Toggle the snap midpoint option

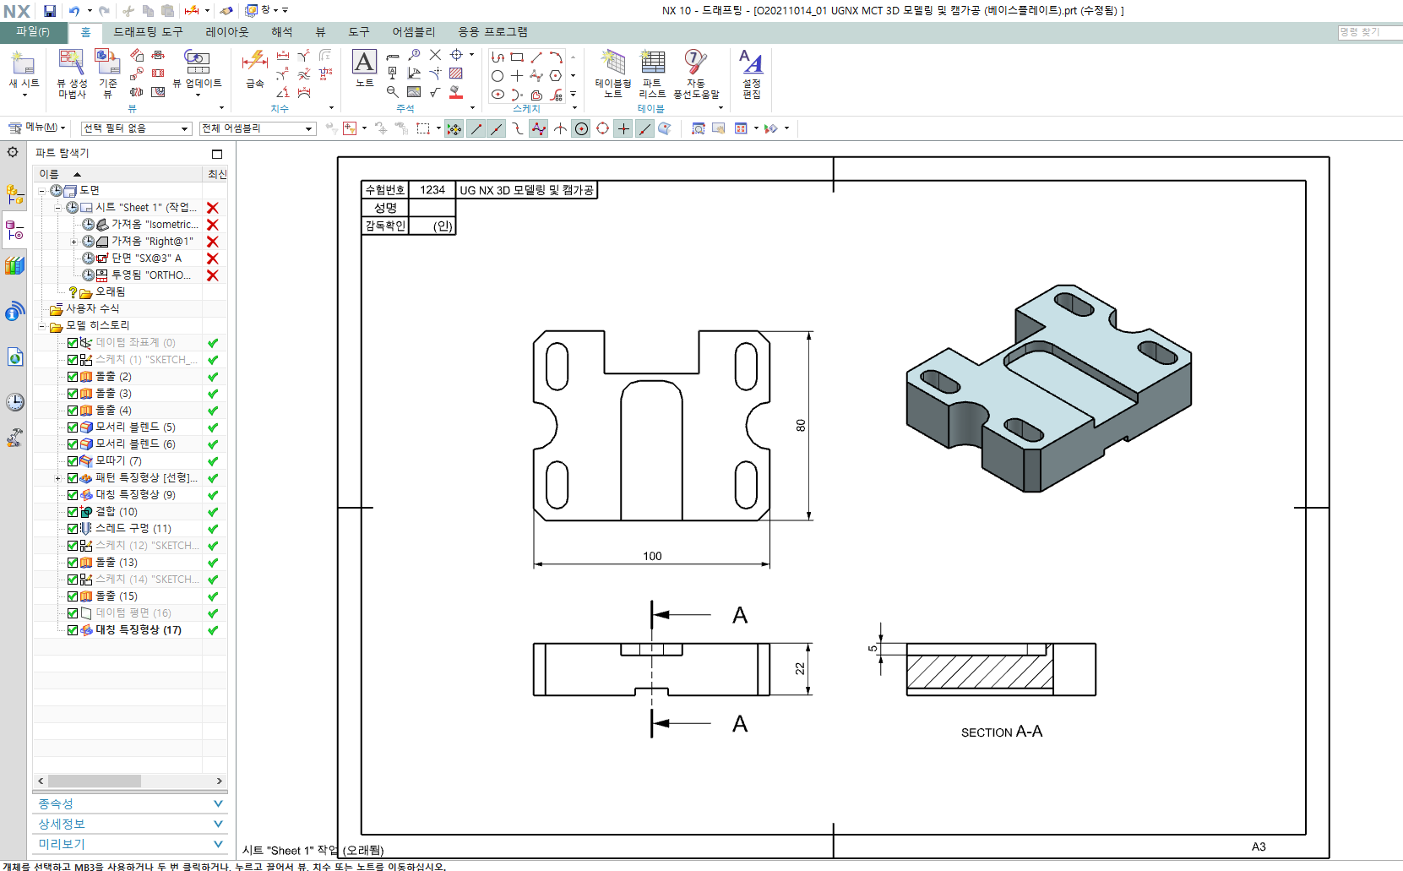click(496, 128)
